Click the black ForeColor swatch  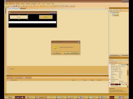pyautogui.click(x=120, y=84)
